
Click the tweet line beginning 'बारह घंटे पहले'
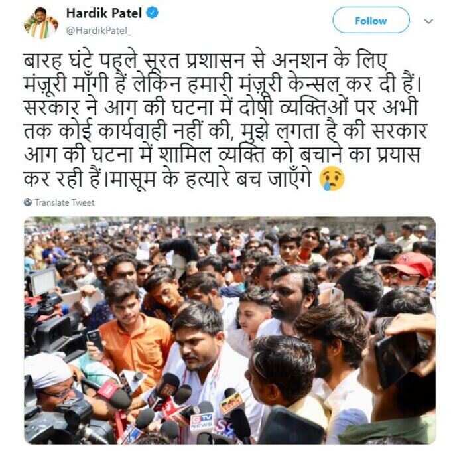[x=205, y=61]
